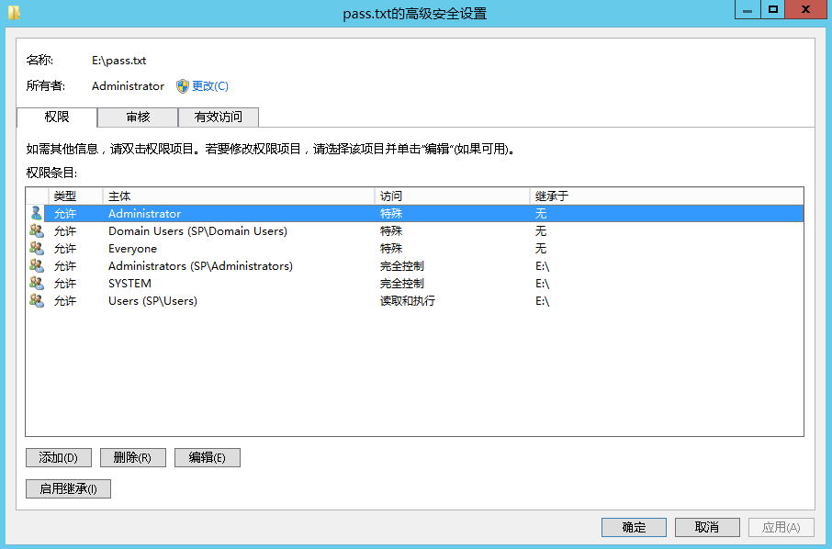Open 编辑(E) to modify selected permission
832x549 pixels.
[207, 457]
